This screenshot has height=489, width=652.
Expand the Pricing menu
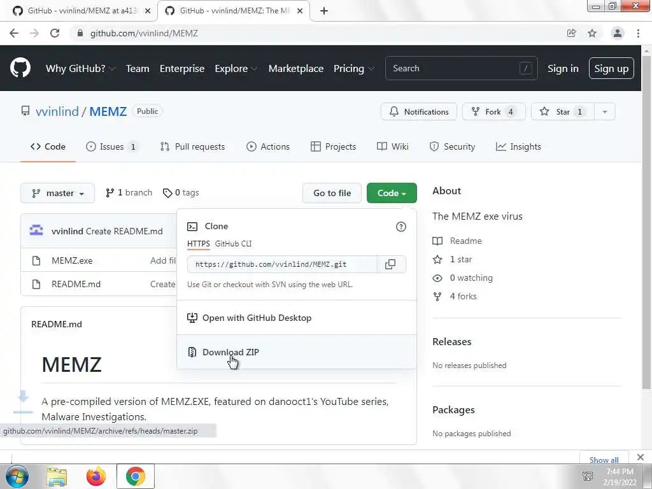tap(353, 69)
